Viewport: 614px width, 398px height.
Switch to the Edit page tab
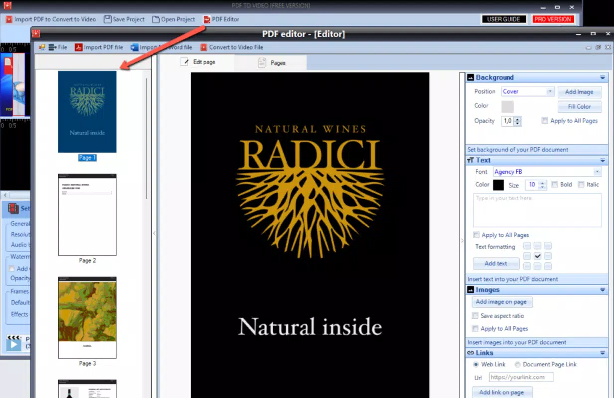198,62
